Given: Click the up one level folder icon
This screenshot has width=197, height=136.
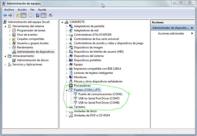Looking at the screenshot, I should [x=18, y=15].
